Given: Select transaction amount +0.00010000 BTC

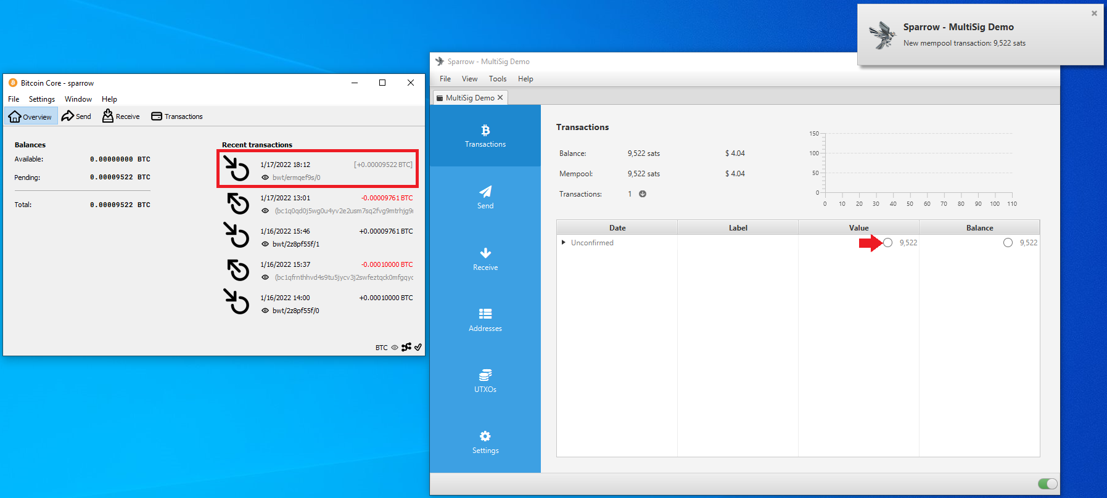Looking at the screenshot, I should click(x=386, y=298).
